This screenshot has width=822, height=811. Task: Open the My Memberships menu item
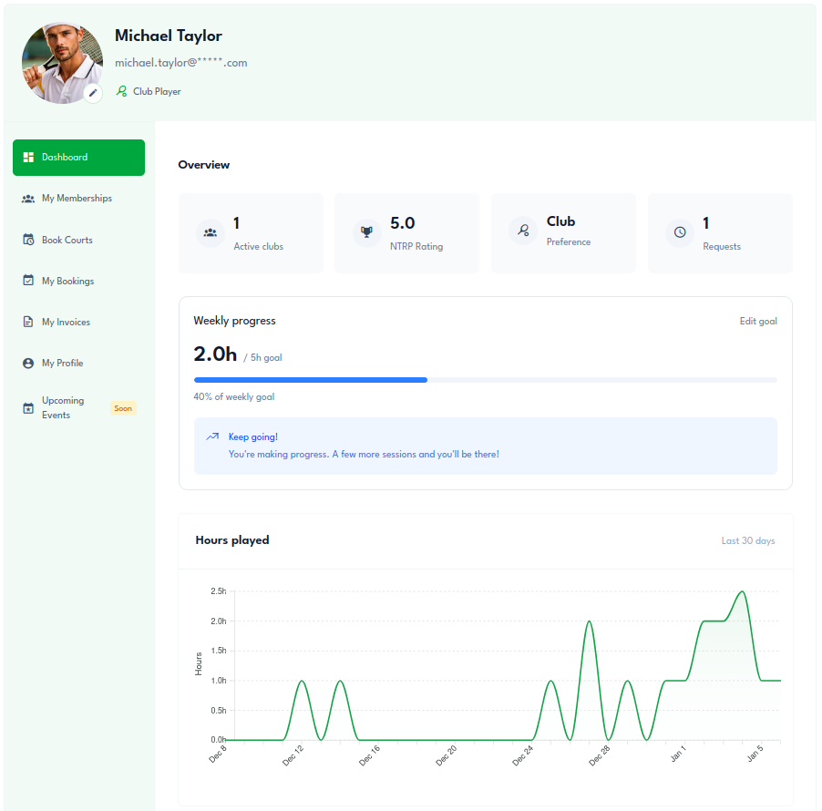point(77,199)
